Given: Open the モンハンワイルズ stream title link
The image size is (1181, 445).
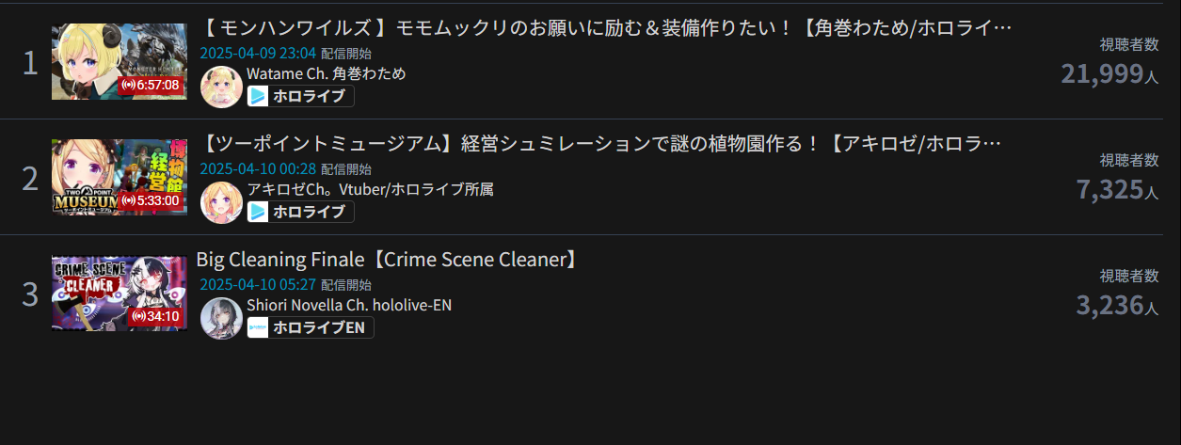Looking at the screenshot, I should click(607, 28).
